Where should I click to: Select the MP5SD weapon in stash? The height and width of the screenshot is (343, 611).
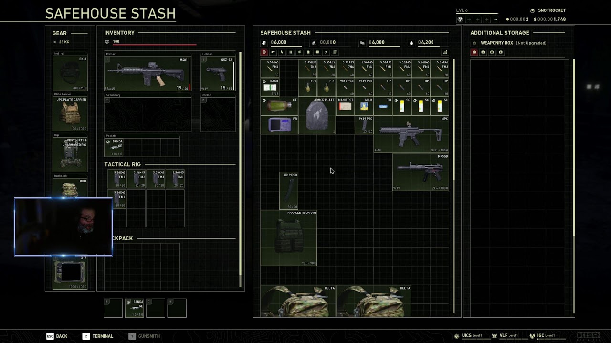421,172
